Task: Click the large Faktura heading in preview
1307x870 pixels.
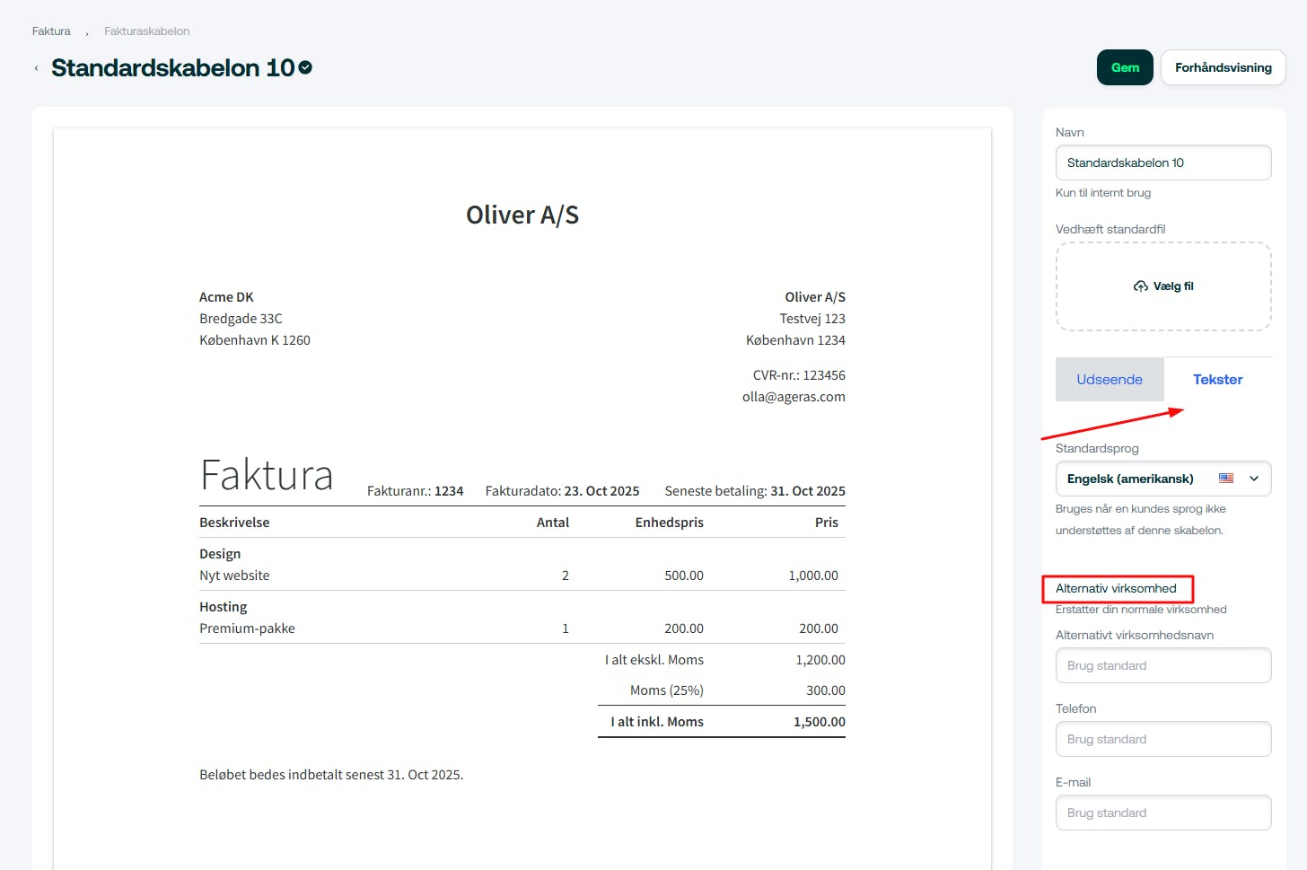Action: (x=267, y=474)
